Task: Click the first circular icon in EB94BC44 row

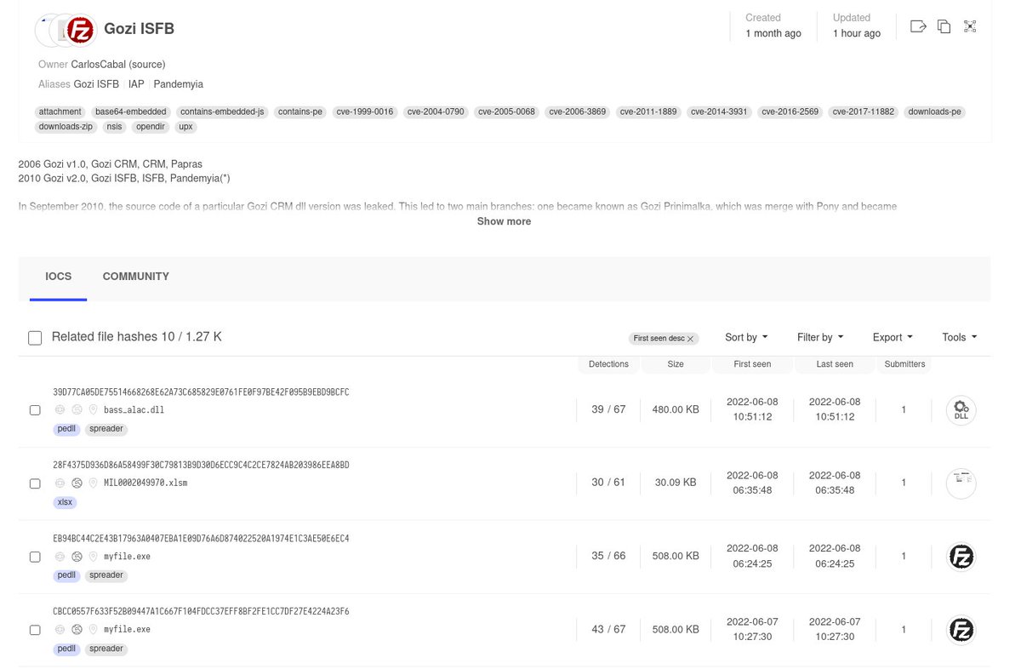Action: pos(60,556)
